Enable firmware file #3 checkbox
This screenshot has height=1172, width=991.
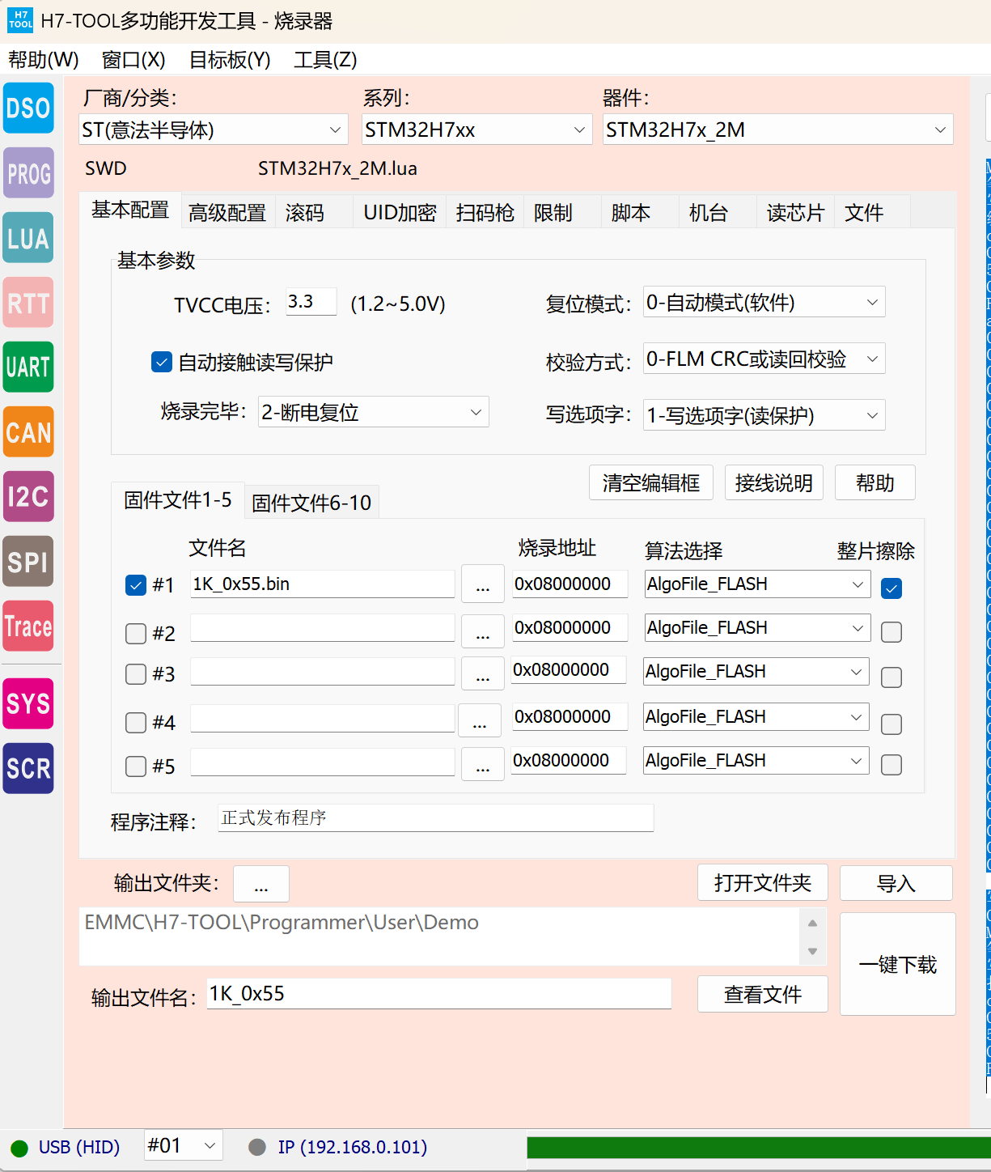click(x=136, y=673)
